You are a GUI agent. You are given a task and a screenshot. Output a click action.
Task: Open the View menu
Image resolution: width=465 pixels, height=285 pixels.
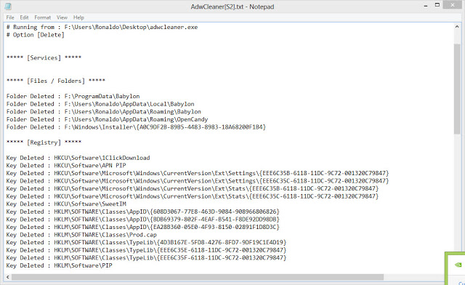pos(62,17)
